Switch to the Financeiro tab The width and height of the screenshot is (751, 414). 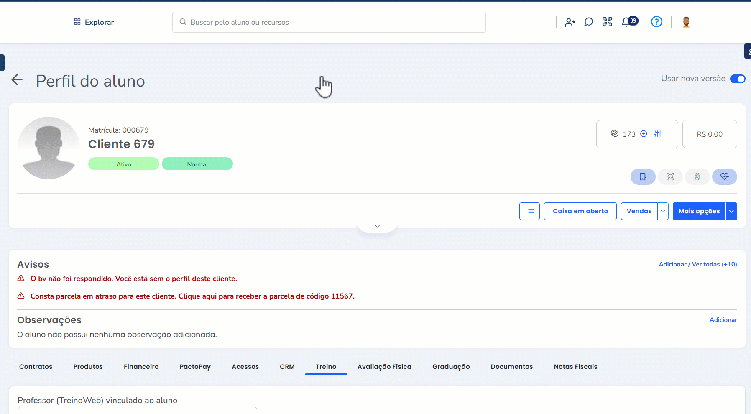coord(141,367)
